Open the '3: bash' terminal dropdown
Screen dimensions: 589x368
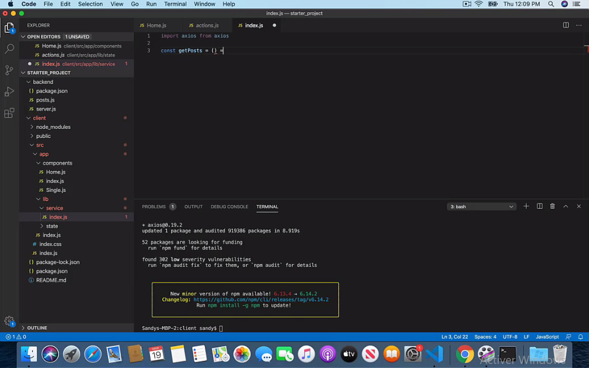481,206
